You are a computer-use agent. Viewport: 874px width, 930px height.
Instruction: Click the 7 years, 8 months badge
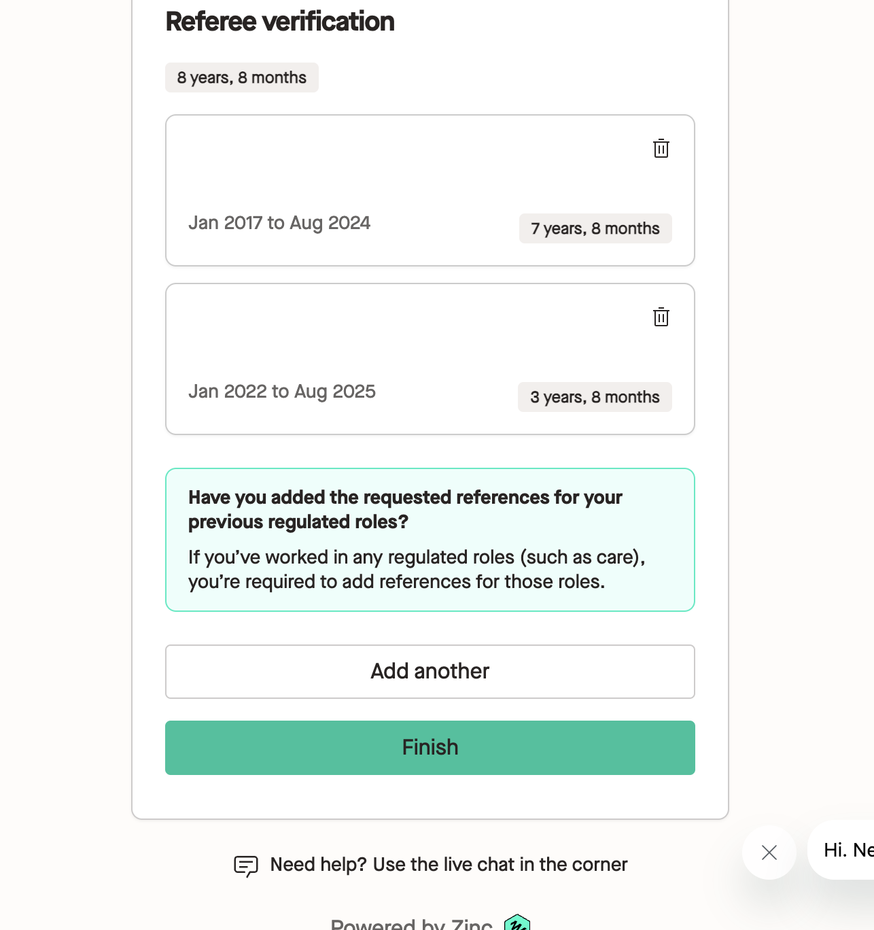pos(595,228)
